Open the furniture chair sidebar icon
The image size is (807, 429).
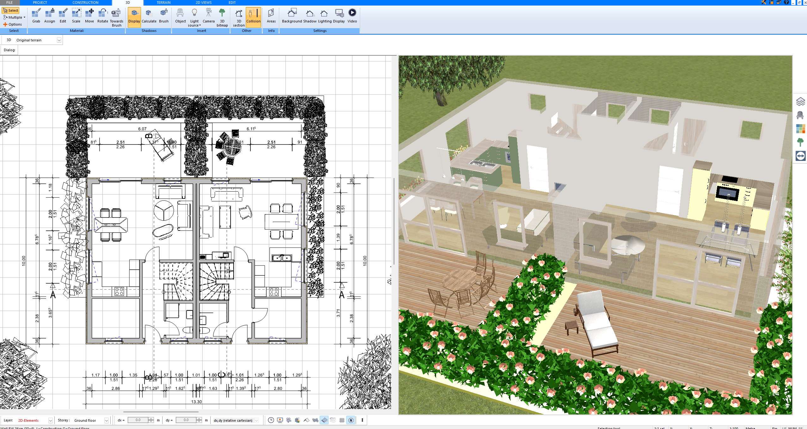pyautogui.click(x=800, y=115)
